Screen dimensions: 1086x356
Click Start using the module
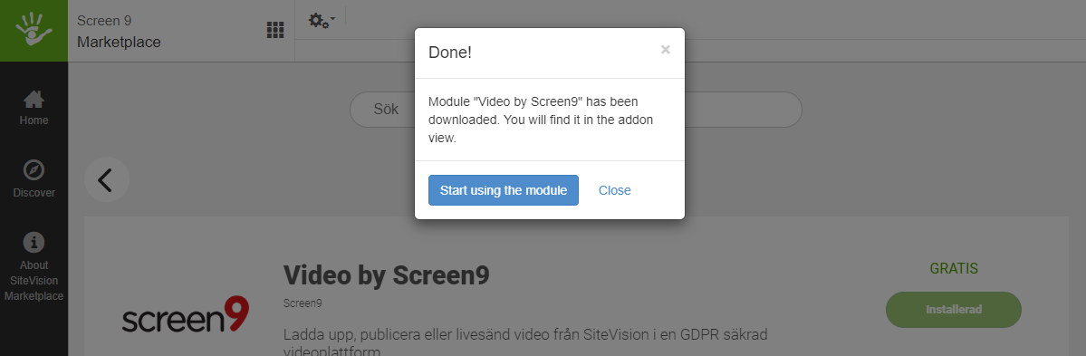click(x=504, y=189)
